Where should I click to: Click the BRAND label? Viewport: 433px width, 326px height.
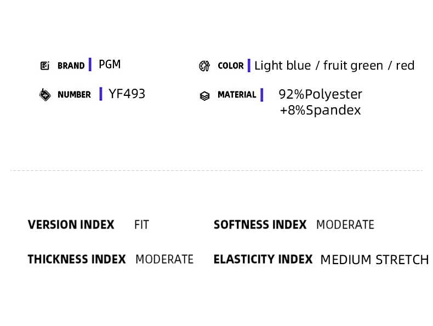(71, 66)
